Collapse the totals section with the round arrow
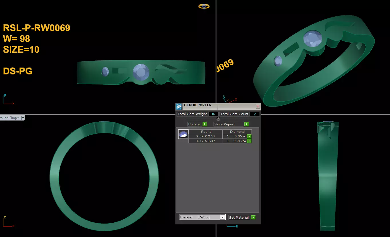This screenshot has width=390, height=237. tap(218, 119)
